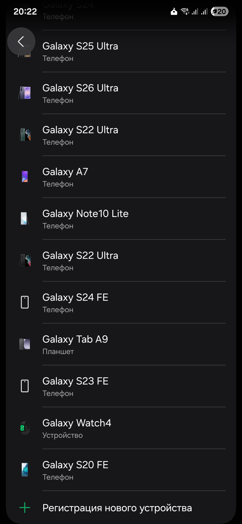The image size is (242, 524).
Task: Choose Galaxy Tab A9 Планшет entry
Action: (121, 344)
